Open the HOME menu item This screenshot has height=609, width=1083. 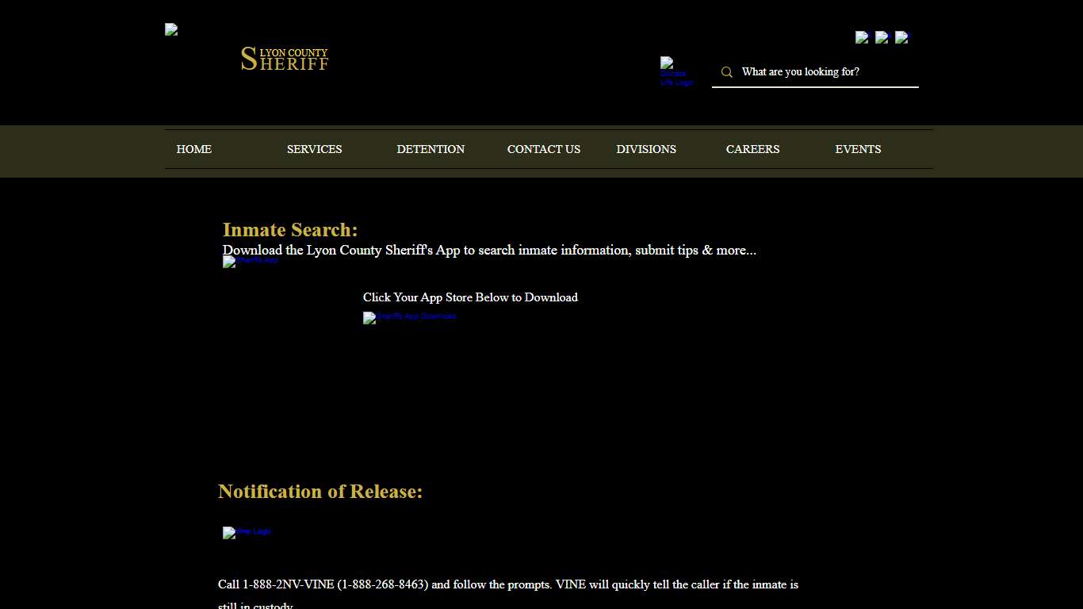(193, 149)
